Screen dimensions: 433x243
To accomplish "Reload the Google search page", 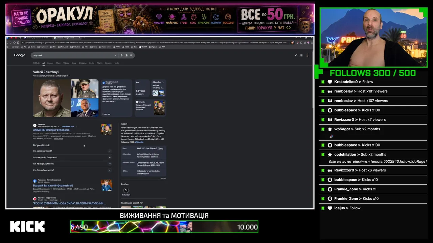I will click(14, 43).
